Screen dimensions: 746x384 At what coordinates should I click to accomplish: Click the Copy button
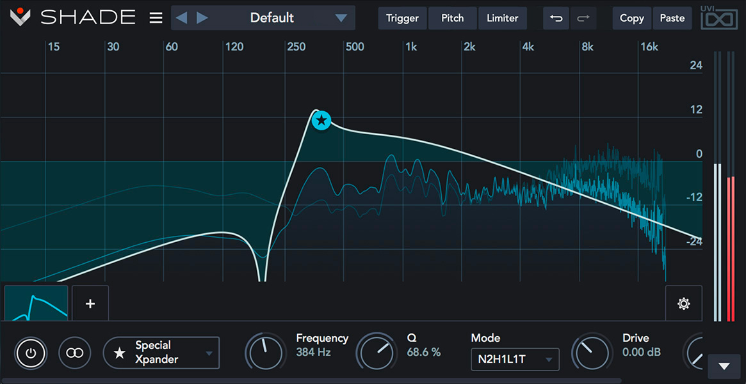pos(631,18)
